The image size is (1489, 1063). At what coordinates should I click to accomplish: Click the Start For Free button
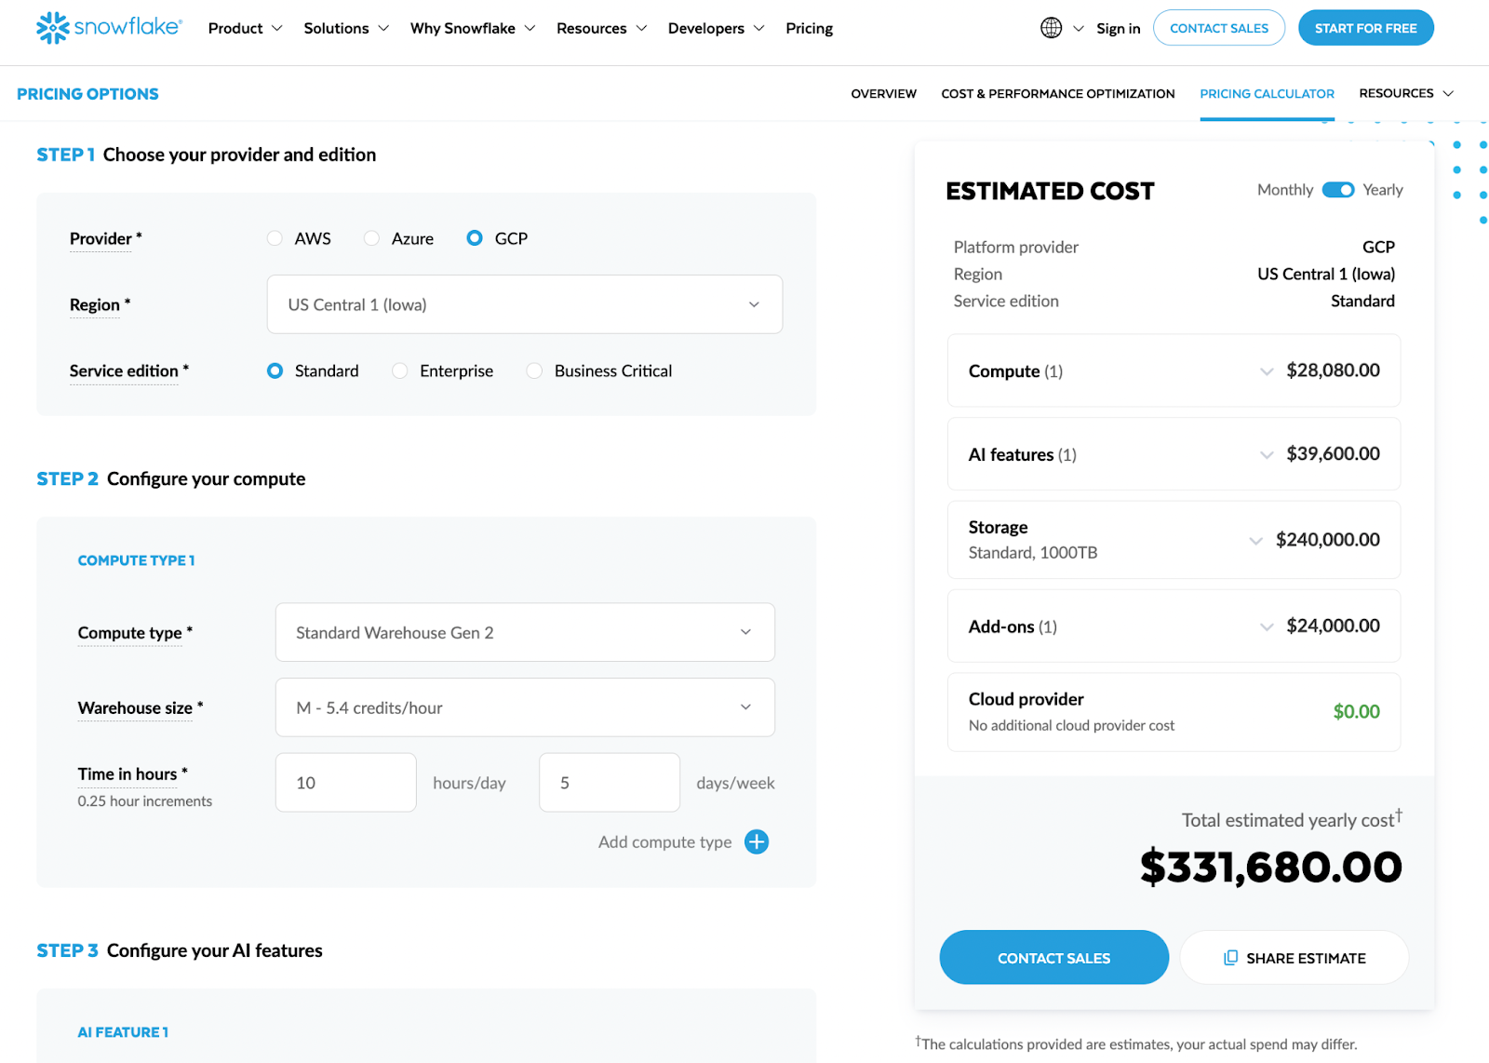(1365, 28)
